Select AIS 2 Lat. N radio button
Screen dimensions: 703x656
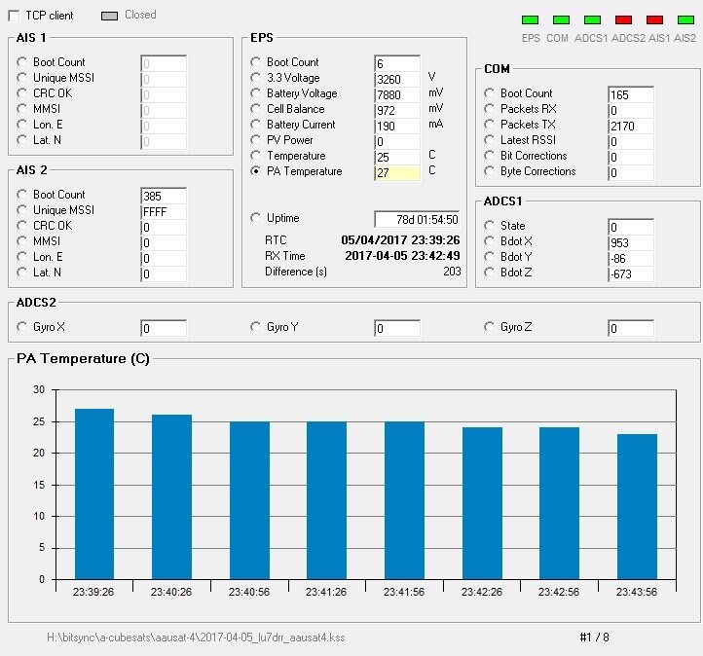pos(21,272)
